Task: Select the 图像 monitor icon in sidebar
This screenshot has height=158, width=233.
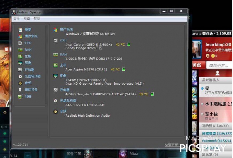Action: [x=20, y=63]
